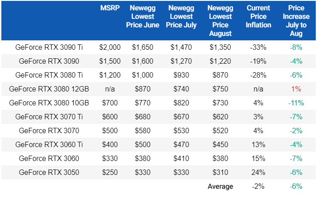The height and width of the screenshot is (200, 318).
Task: Select the 24% current price inflation cell
Action: coord(258,172)
